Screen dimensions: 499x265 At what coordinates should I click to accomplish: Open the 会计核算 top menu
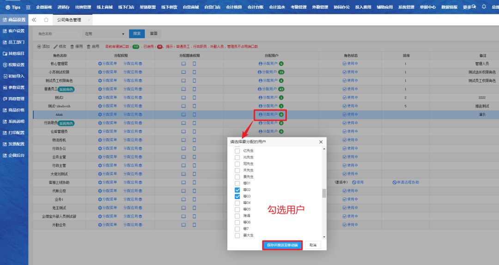click(234, 7)
